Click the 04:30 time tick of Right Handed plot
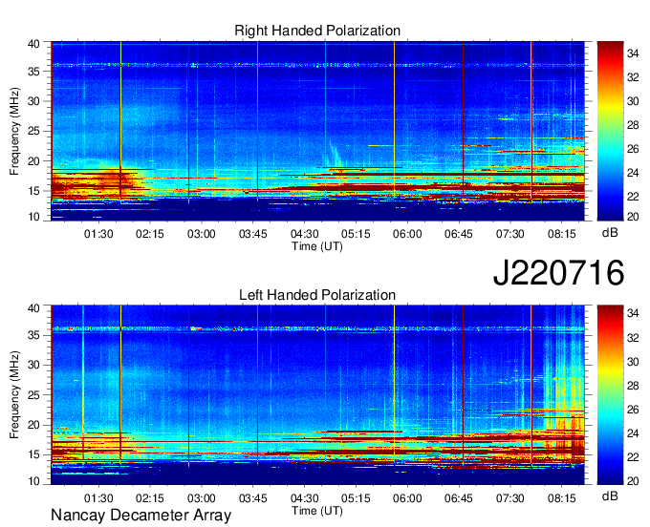 coord(304,234)
